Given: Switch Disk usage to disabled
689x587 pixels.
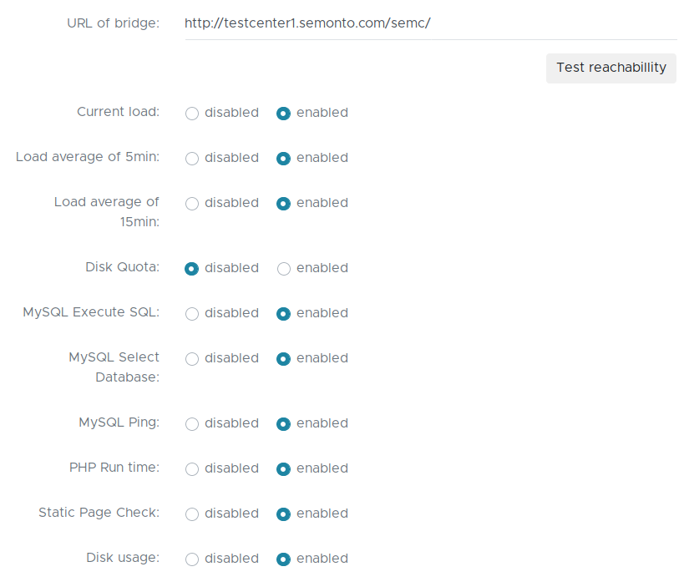Looking at the screenshot, I should pyautogui.click(x=192, y=559).
